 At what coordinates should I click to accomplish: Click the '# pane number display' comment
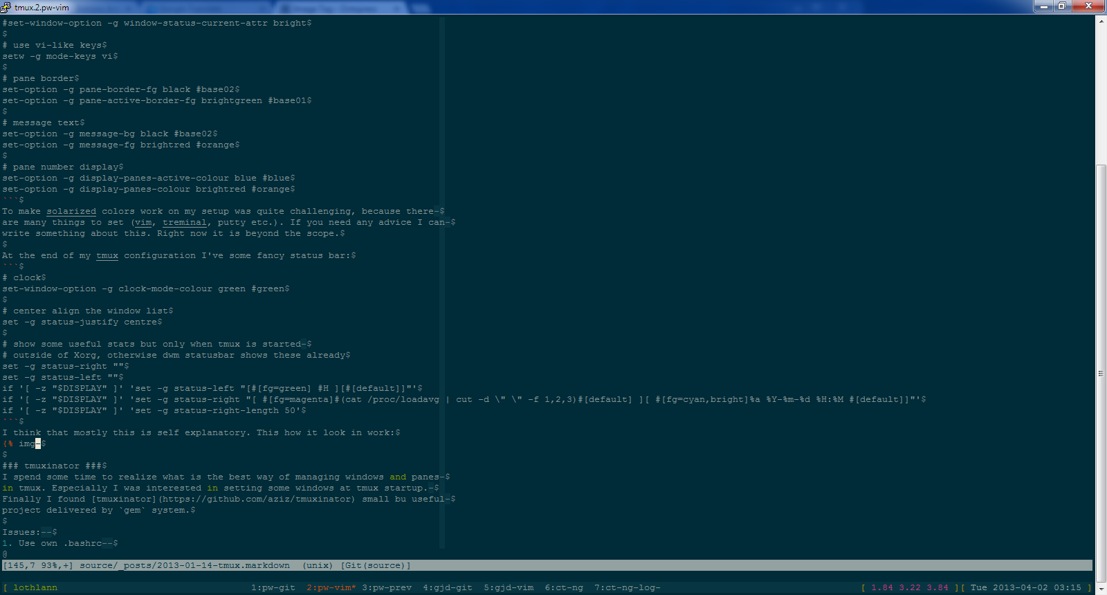63,167
